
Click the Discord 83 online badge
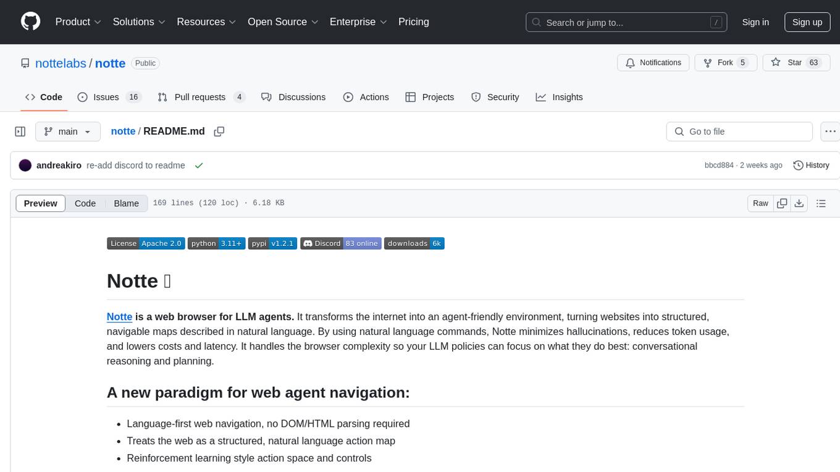(x=341, y=243)
